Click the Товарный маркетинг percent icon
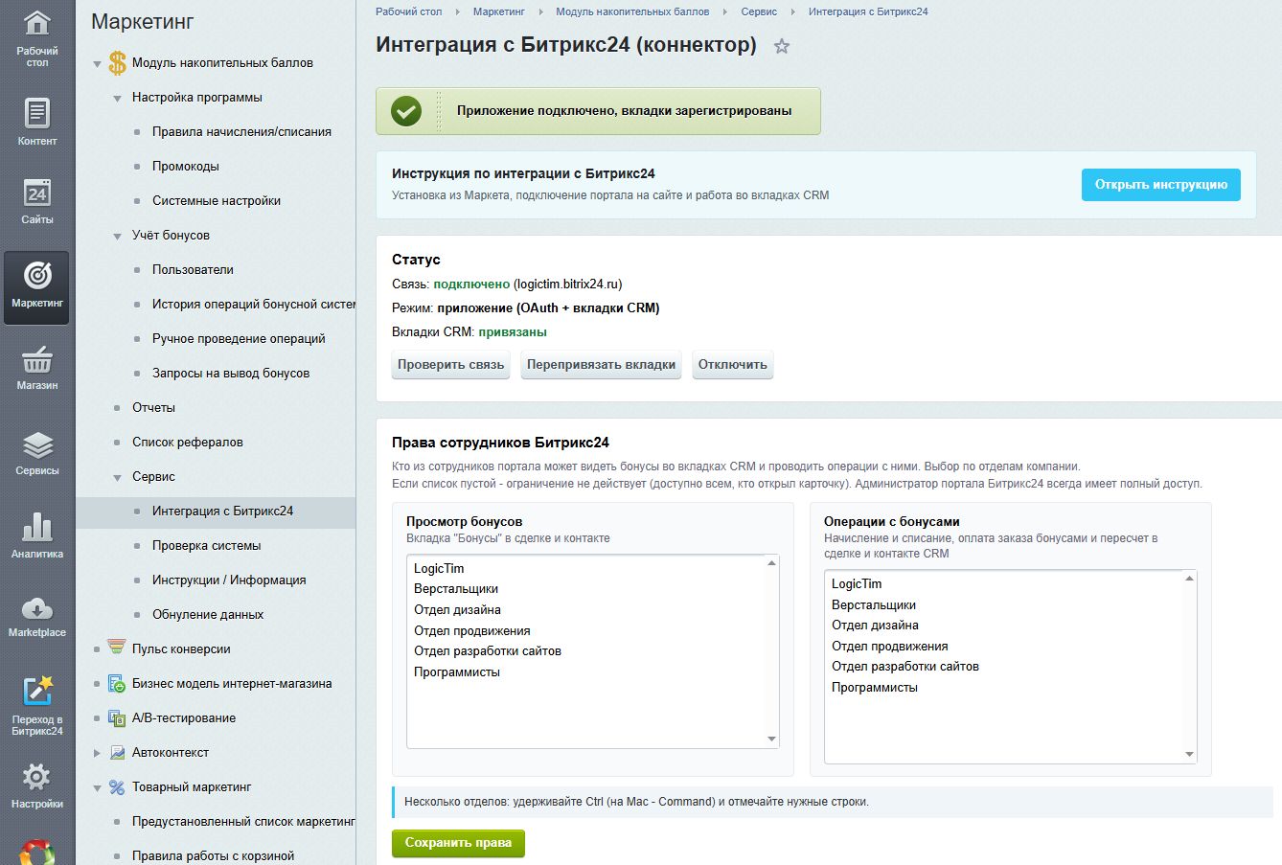 [117, 787]
